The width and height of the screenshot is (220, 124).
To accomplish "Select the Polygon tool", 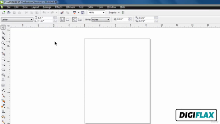I will tap(3, 70).
